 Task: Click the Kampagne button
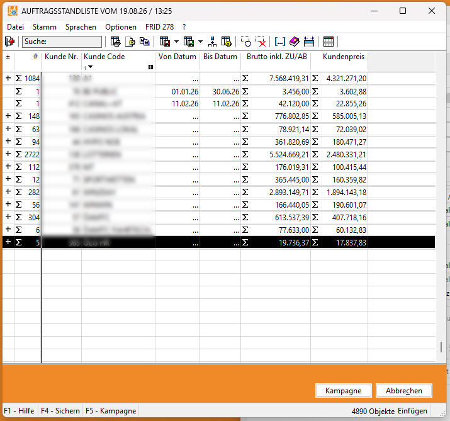(x=343, y=391)
